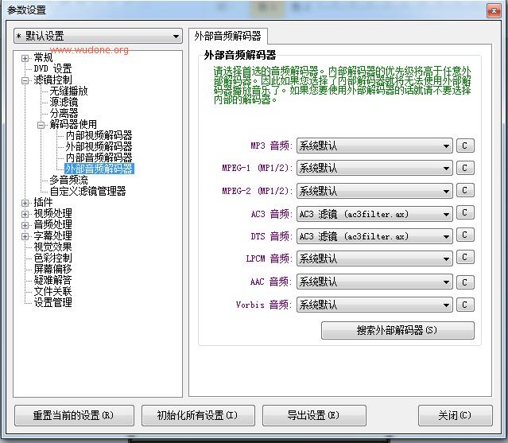
Task: Select 疑难解答 in the tree
Action: pyautogui.click(x=52, y=280)
